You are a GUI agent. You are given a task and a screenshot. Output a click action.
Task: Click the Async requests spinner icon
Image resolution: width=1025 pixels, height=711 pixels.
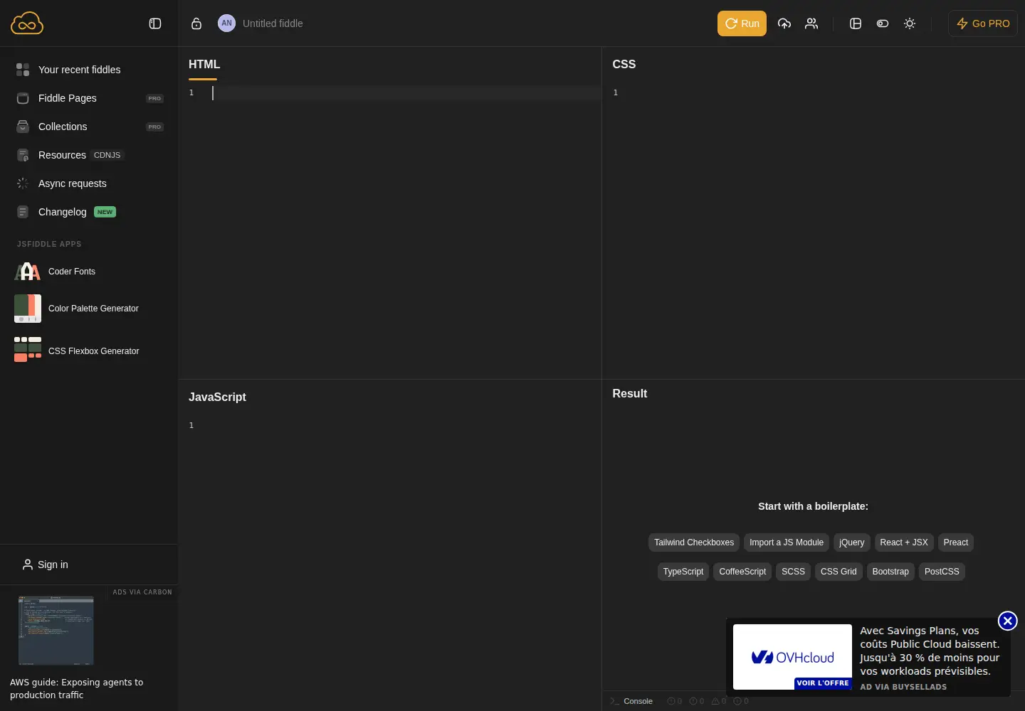coord(23,183)
